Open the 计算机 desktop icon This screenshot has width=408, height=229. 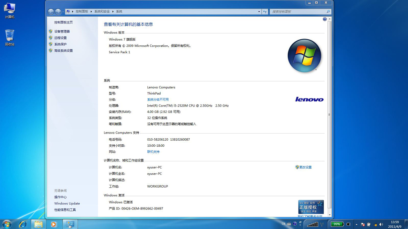coord(10,10)
